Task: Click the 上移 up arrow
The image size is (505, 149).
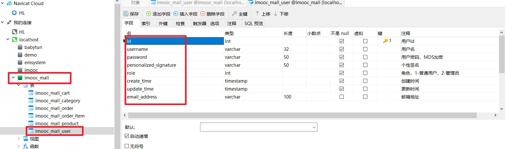Action: point(258,14)
